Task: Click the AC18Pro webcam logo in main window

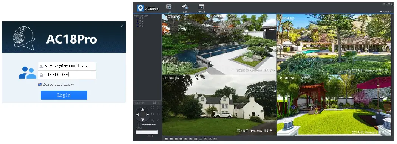Action: click(141, 8)
